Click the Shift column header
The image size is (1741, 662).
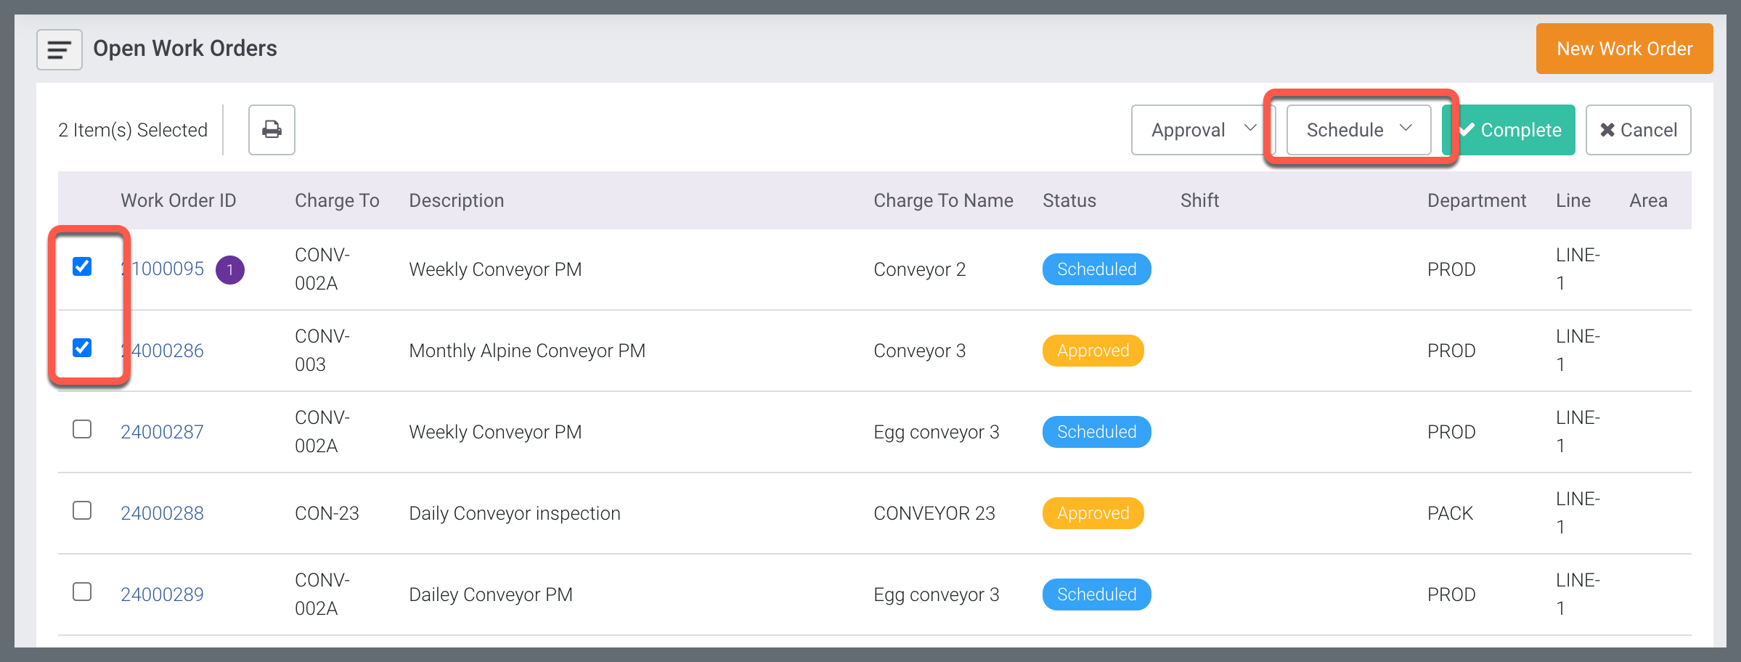(x=1199, y=200)
